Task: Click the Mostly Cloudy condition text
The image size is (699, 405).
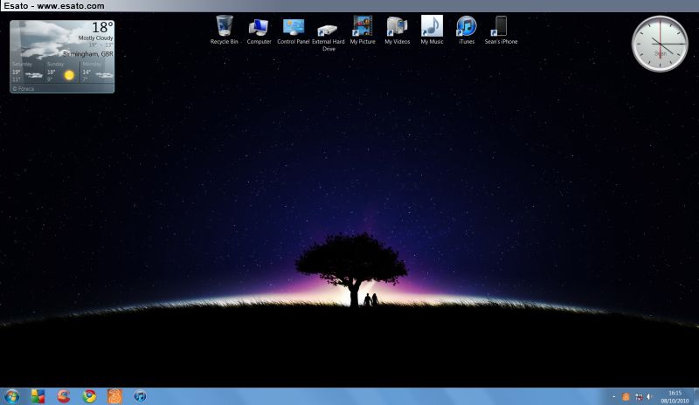Action: (95, 38)
